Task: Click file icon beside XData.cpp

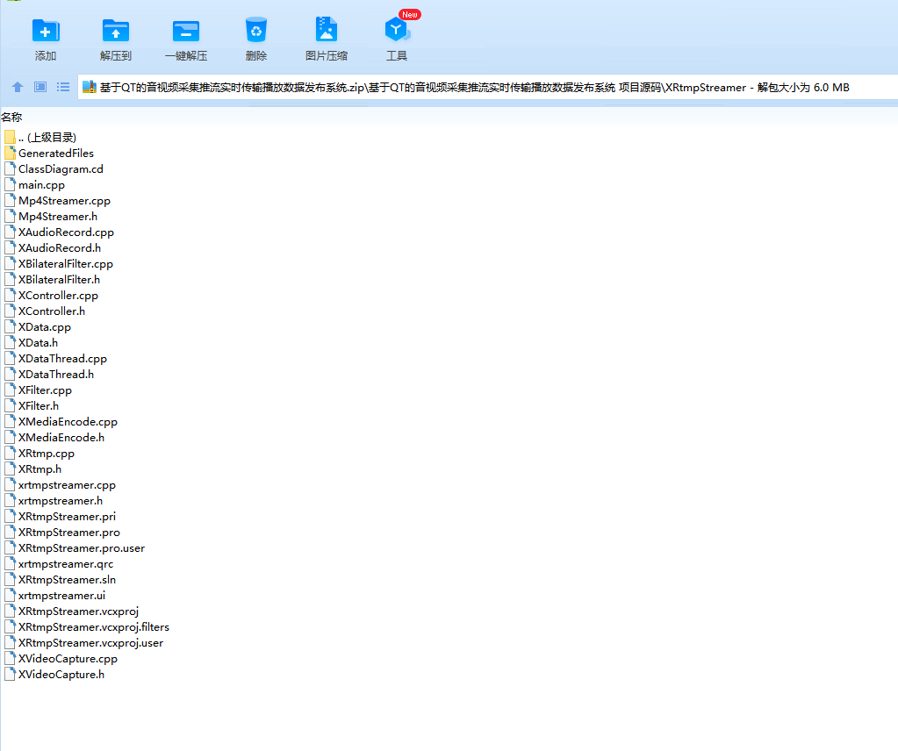Action: point(10,326)
